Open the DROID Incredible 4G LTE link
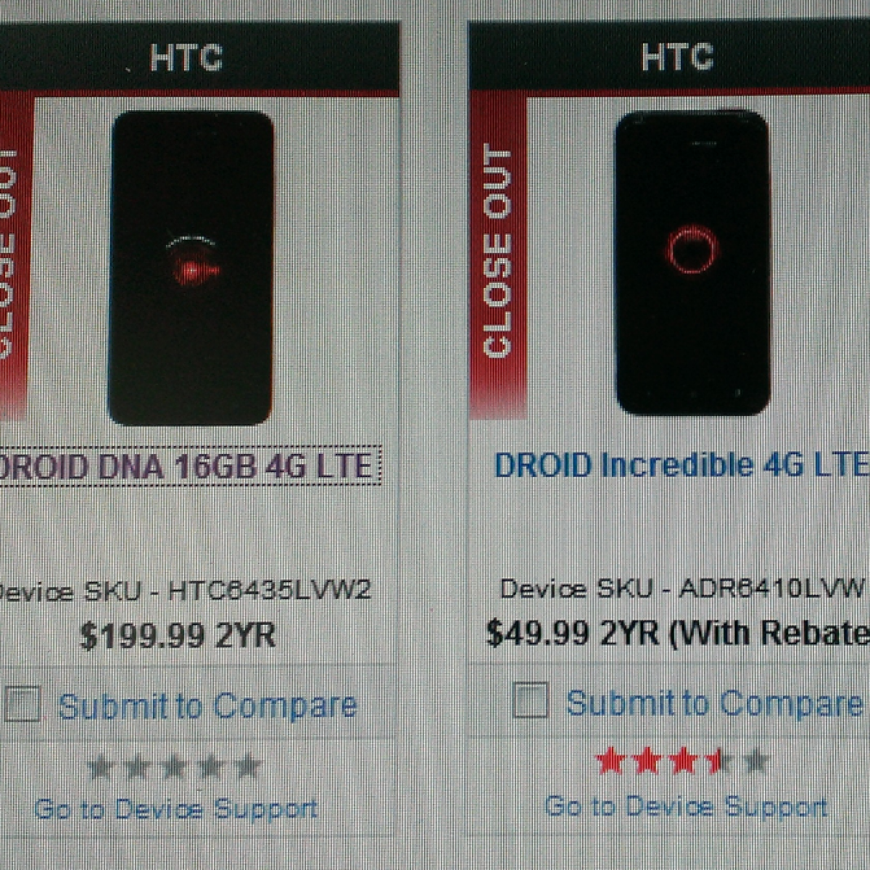Image resolution: width=870 pixels, height=870 pixels. point(681,465)
